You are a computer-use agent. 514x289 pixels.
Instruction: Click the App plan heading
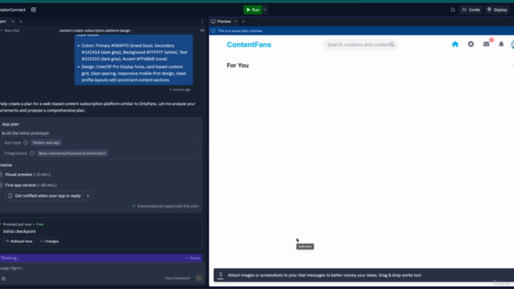pos(10,124)
